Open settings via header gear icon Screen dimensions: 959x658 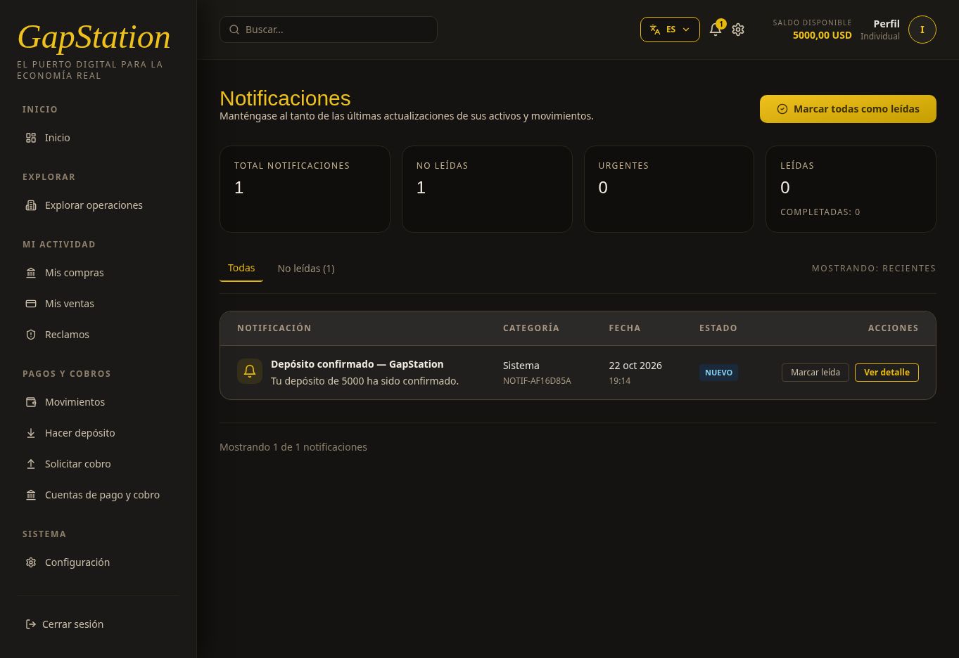[738, 30]
